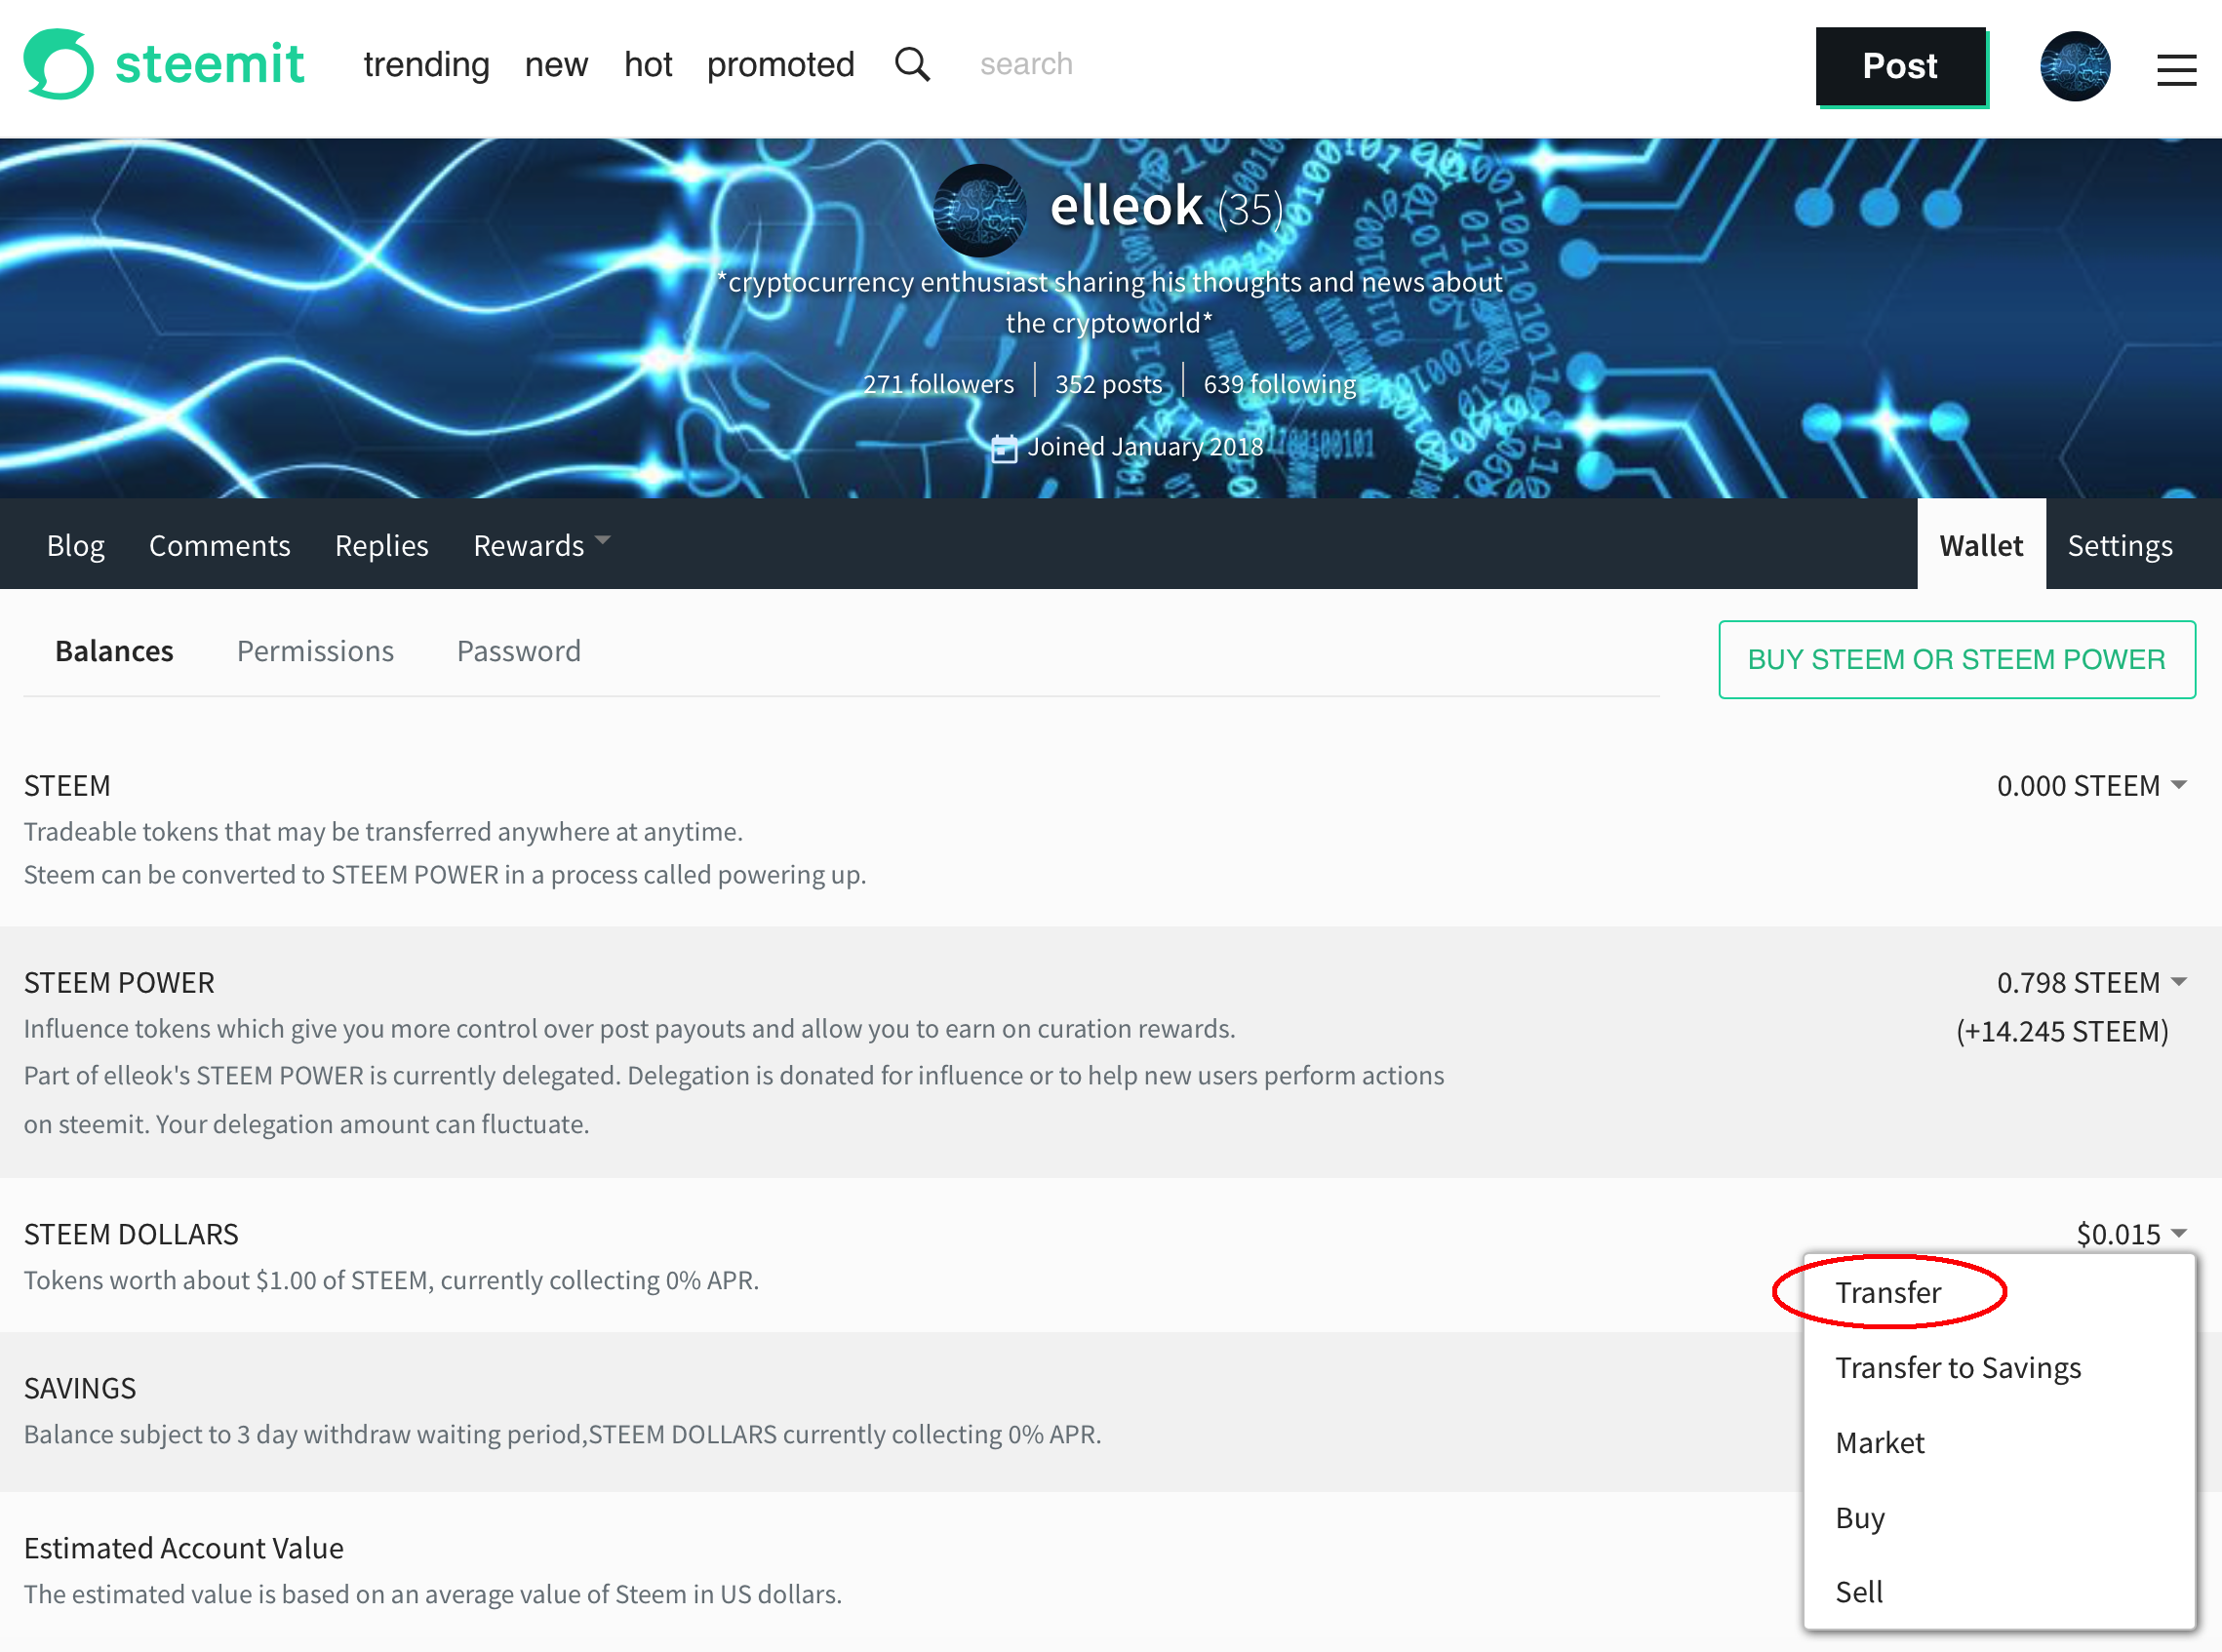The image size is (2222, 1652).
Task: Select the Balances sub-tab
Action: coord(114,651)
